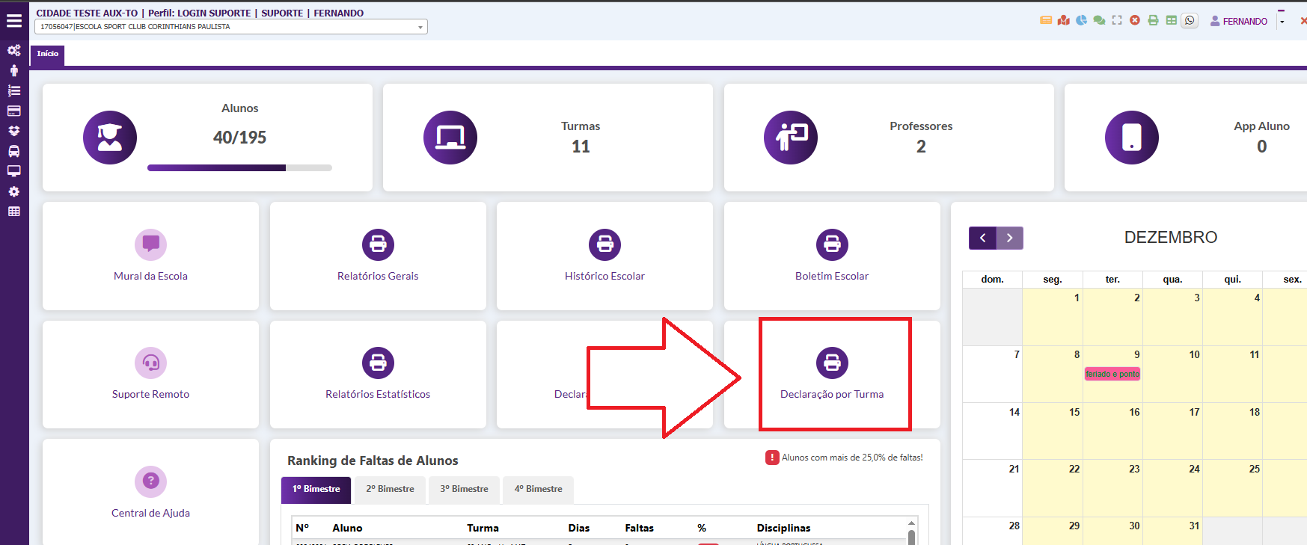Switch to the 2º Bimestre tab
The height and width of the screenshot is (545, 1307).
390,489
